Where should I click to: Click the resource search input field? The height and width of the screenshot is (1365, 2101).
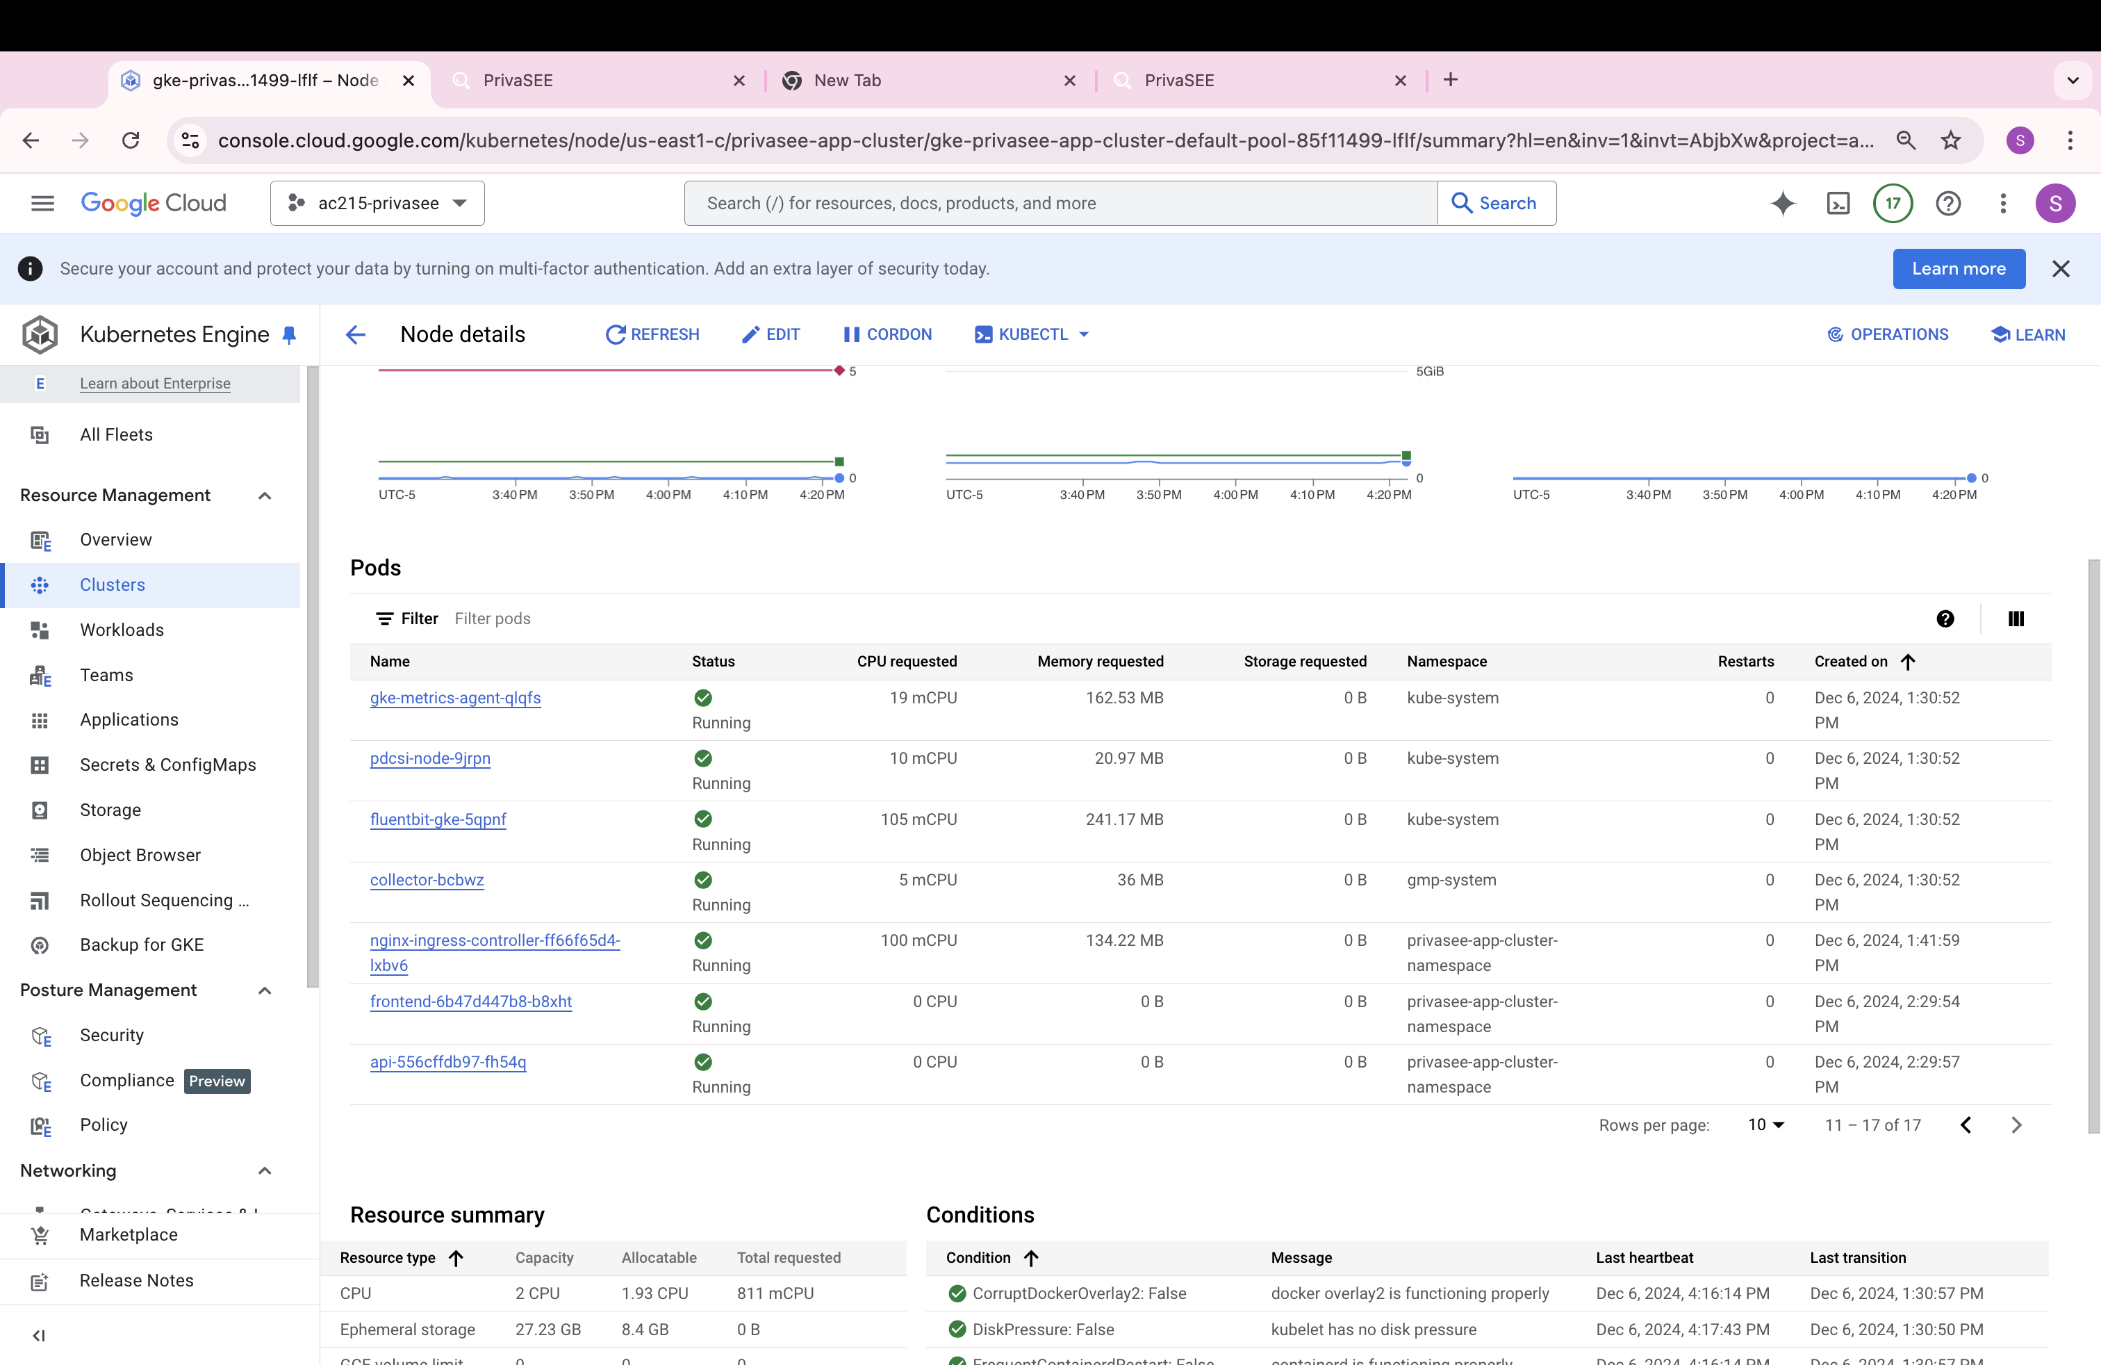(1060, 203)
